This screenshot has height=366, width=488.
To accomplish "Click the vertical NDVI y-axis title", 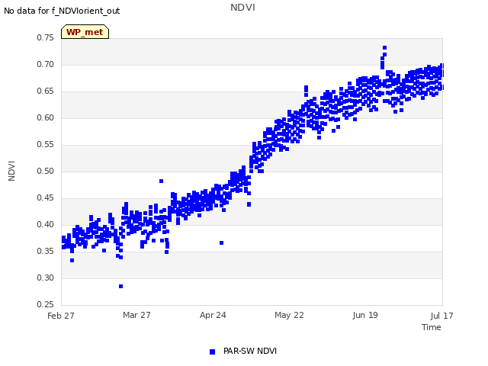I will tap(11, 171).
